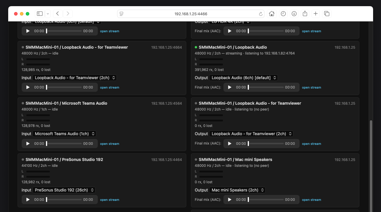This screenshot has width=381, height=212.
Task: Click the Share icon in toolbar
Action: pyautogui.click(x=305, y=13)
